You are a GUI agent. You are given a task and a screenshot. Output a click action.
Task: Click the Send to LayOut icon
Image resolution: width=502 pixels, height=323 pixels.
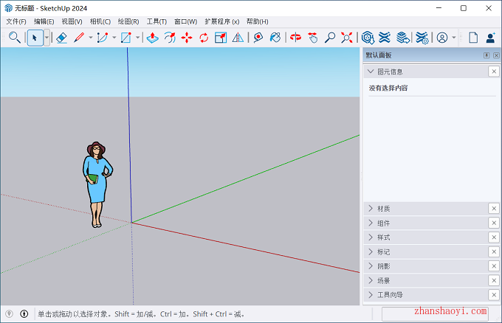click(403, 38)
